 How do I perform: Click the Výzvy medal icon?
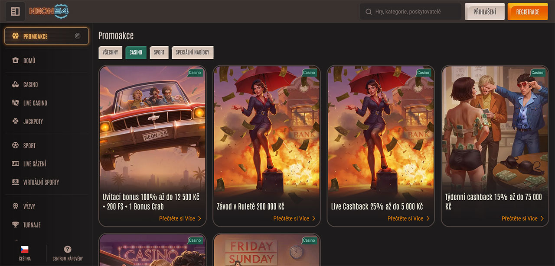point(15,206)
